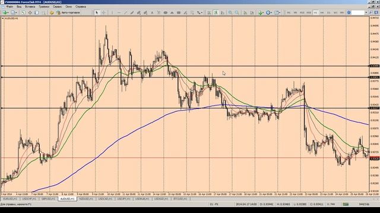Switch timeframe to W1
The width and height of the screenshot is (380, 213).
pos(335,12)
